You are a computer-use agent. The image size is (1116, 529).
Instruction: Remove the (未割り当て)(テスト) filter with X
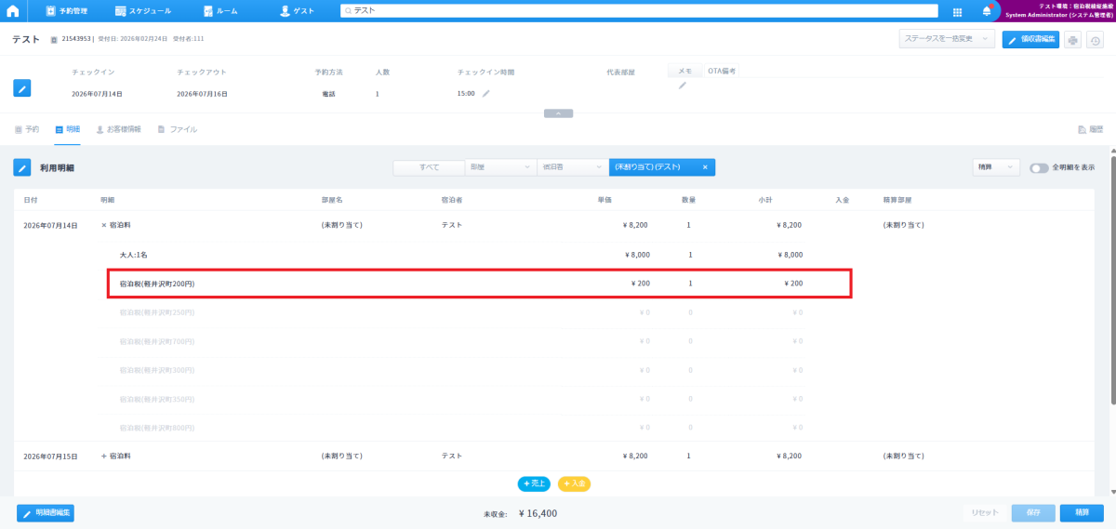coord(705,167)
